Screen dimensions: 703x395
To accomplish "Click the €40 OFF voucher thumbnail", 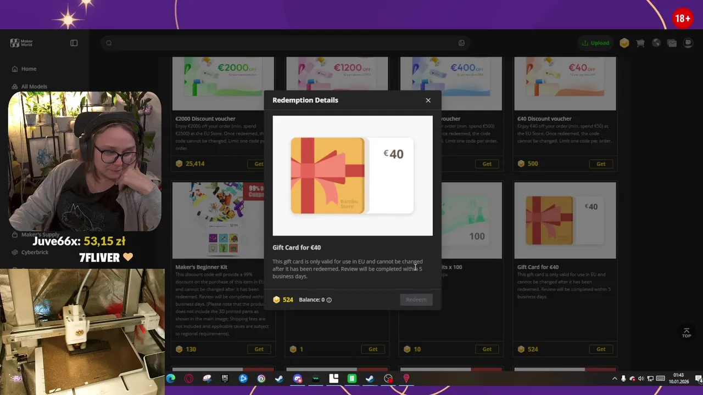I will [x=565, y=83].
